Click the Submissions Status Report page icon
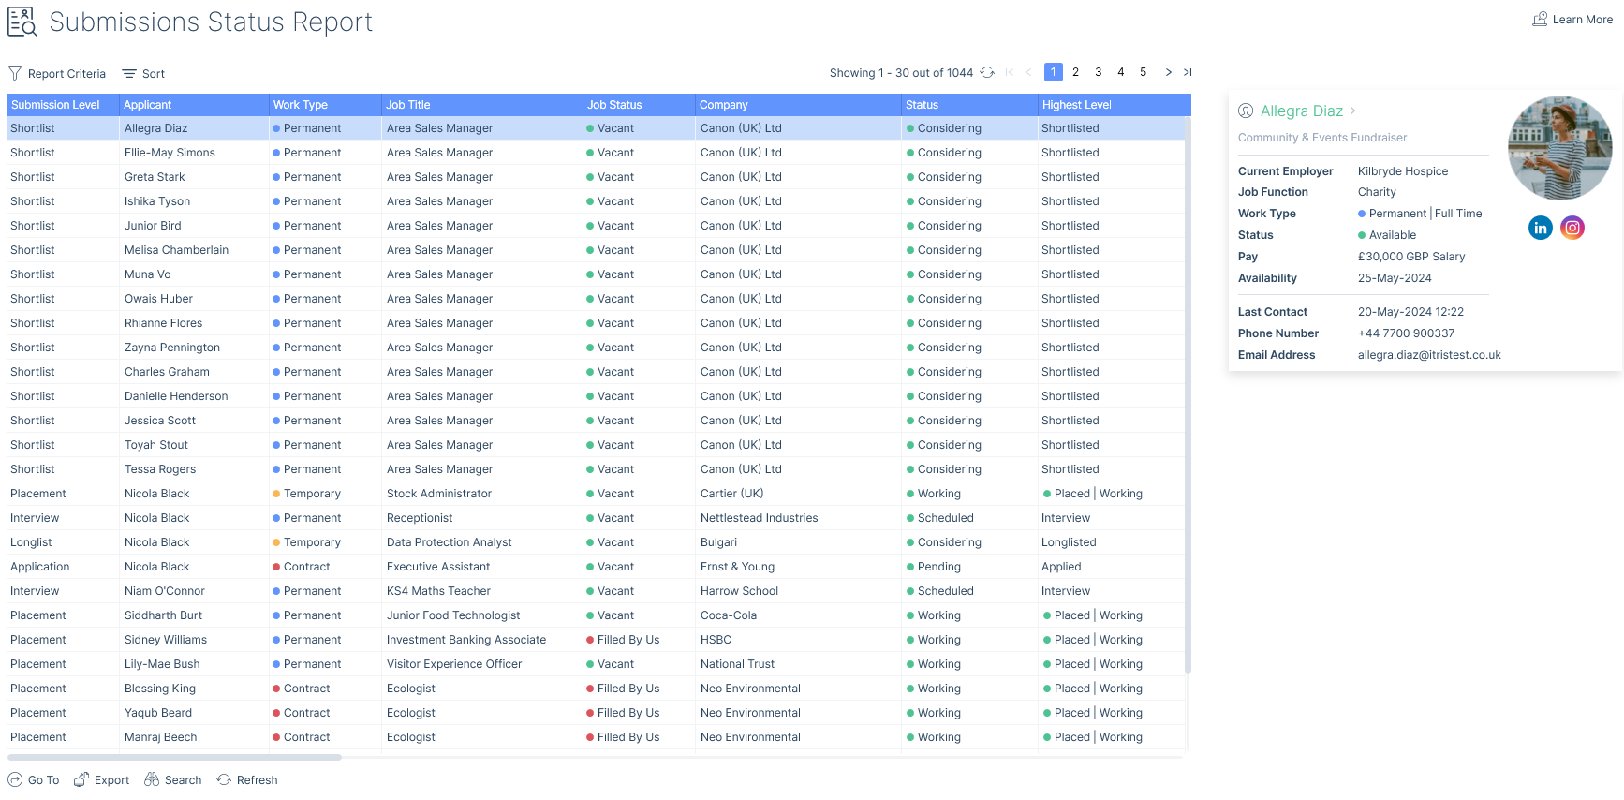 click(22, 22)
